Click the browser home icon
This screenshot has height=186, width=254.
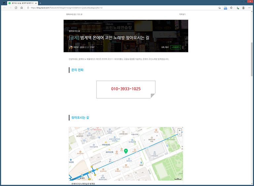(21, 8)
